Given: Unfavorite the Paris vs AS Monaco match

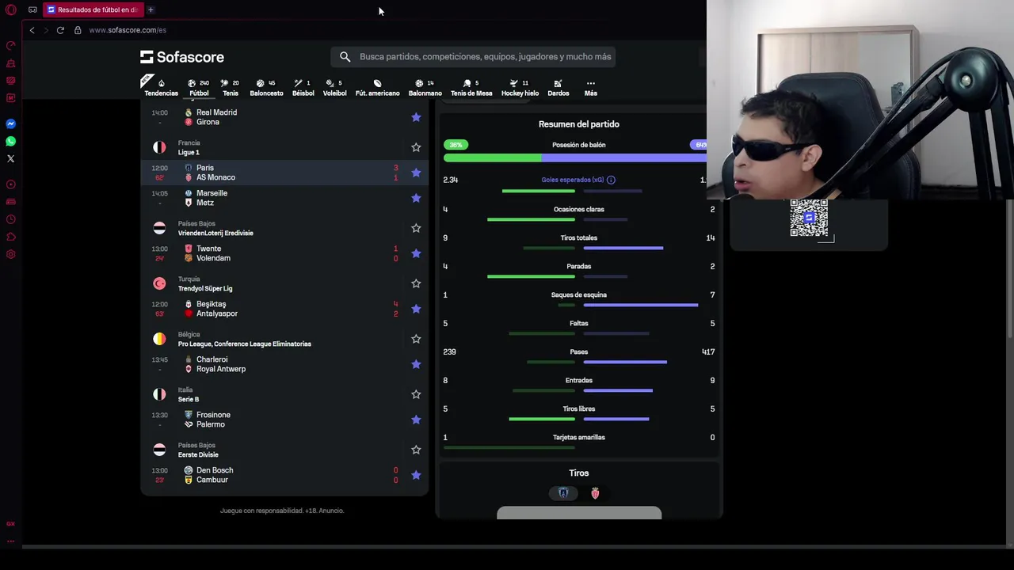Looking at the screenshot, I should pos(416,173).
